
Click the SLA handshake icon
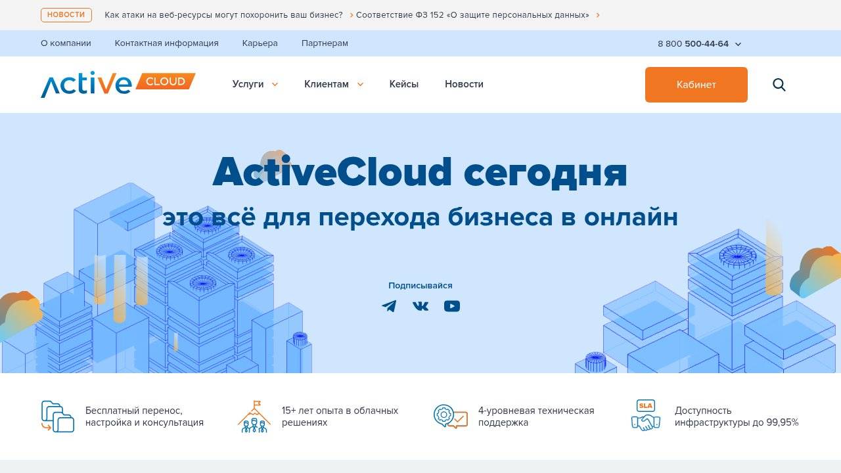646,416
